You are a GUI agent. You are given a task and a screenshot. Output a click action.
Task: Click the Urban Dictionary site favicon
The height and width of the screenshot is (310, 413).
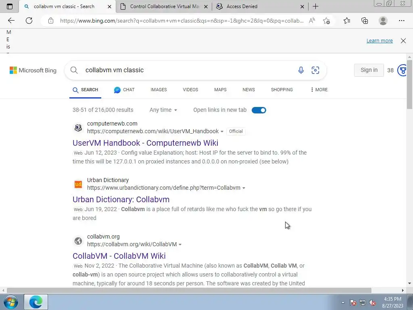pos(78,184)
